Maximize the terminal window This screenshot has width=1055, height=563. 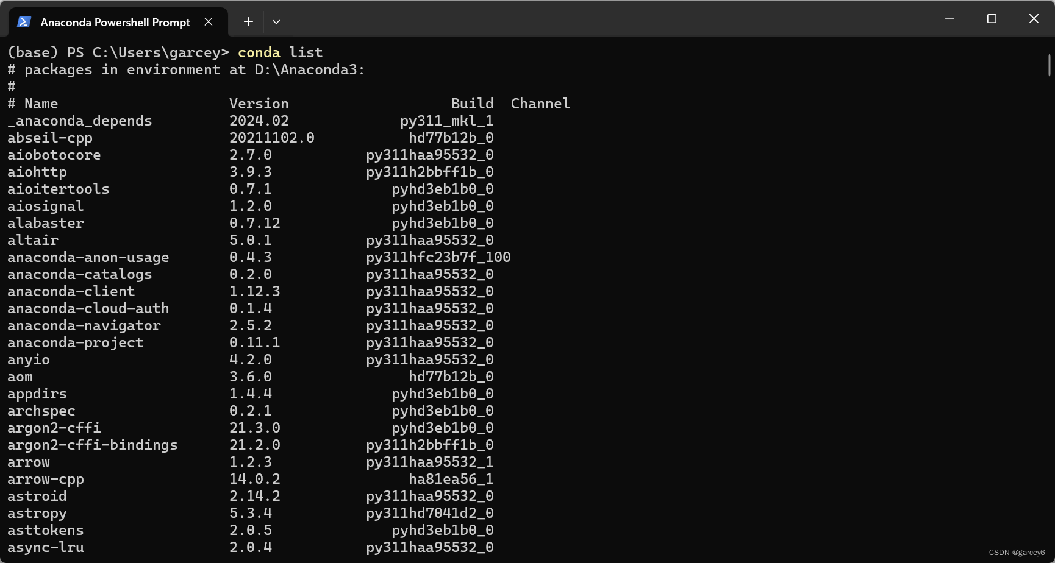click(x=992, y=19)
